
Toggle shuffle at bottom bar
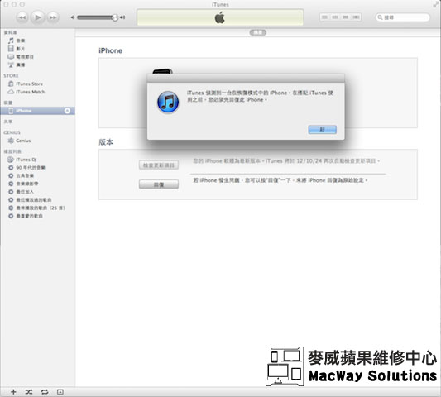[29, 392]
